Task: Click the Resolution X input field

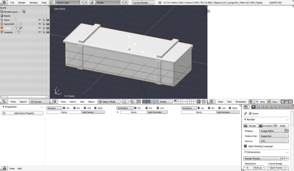Action: (x=254, y=168)
